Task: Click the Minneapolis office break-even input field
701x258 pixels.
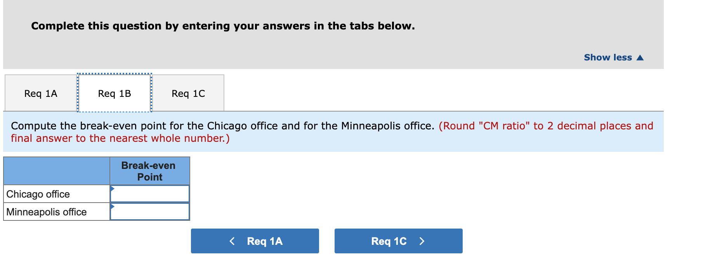Action: pos(149,212)
